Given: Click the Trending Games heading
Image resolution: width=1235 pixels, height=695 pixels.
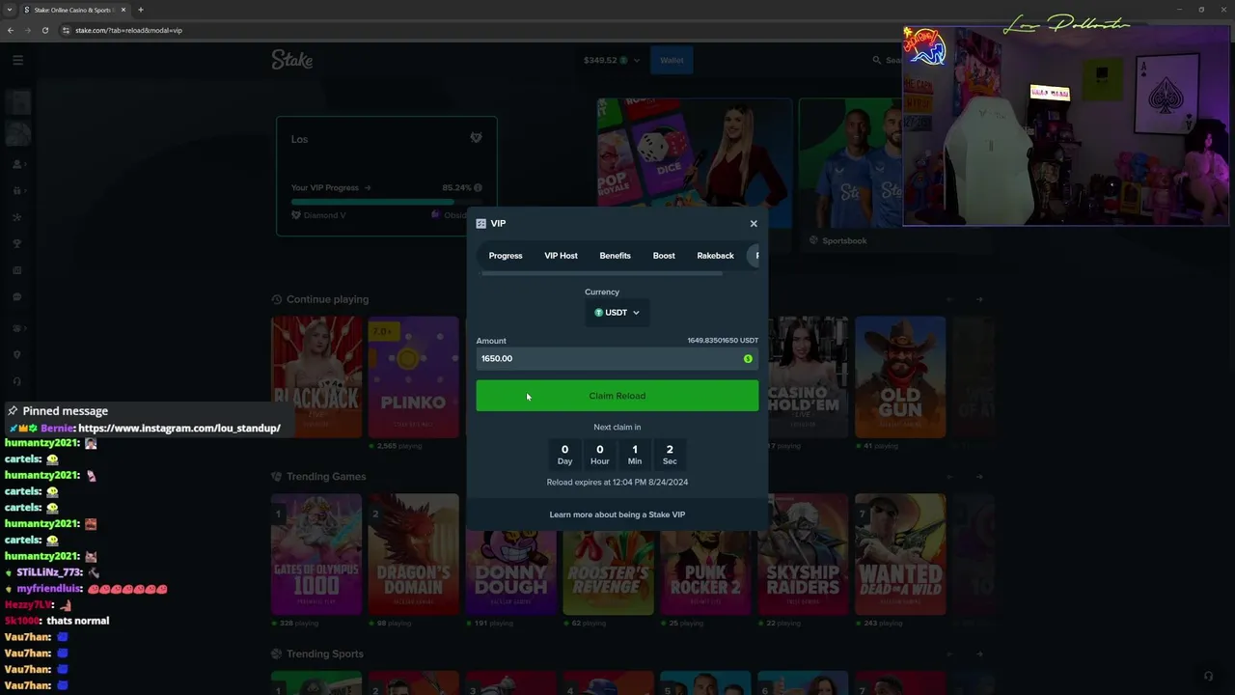Looking at the screenshot, I should click(x=326, y=477).
